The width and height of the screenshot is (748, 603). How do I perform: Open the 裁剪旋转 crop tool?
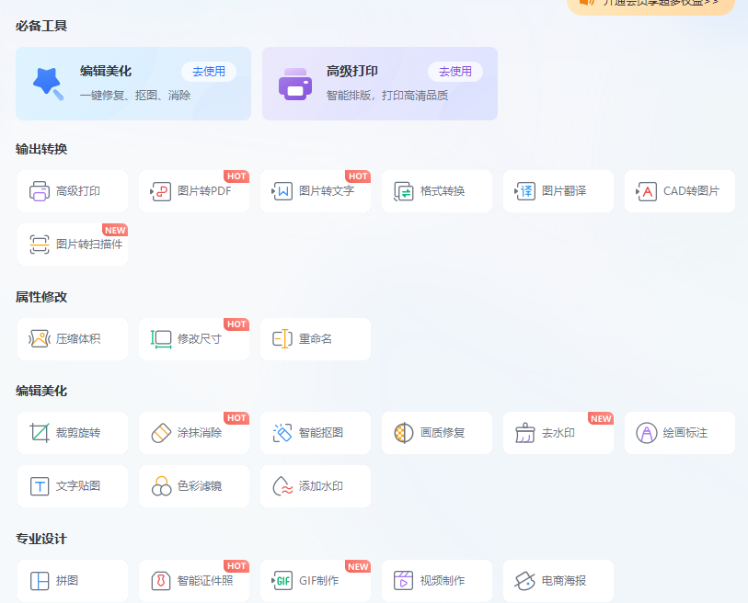coord(73,432)
